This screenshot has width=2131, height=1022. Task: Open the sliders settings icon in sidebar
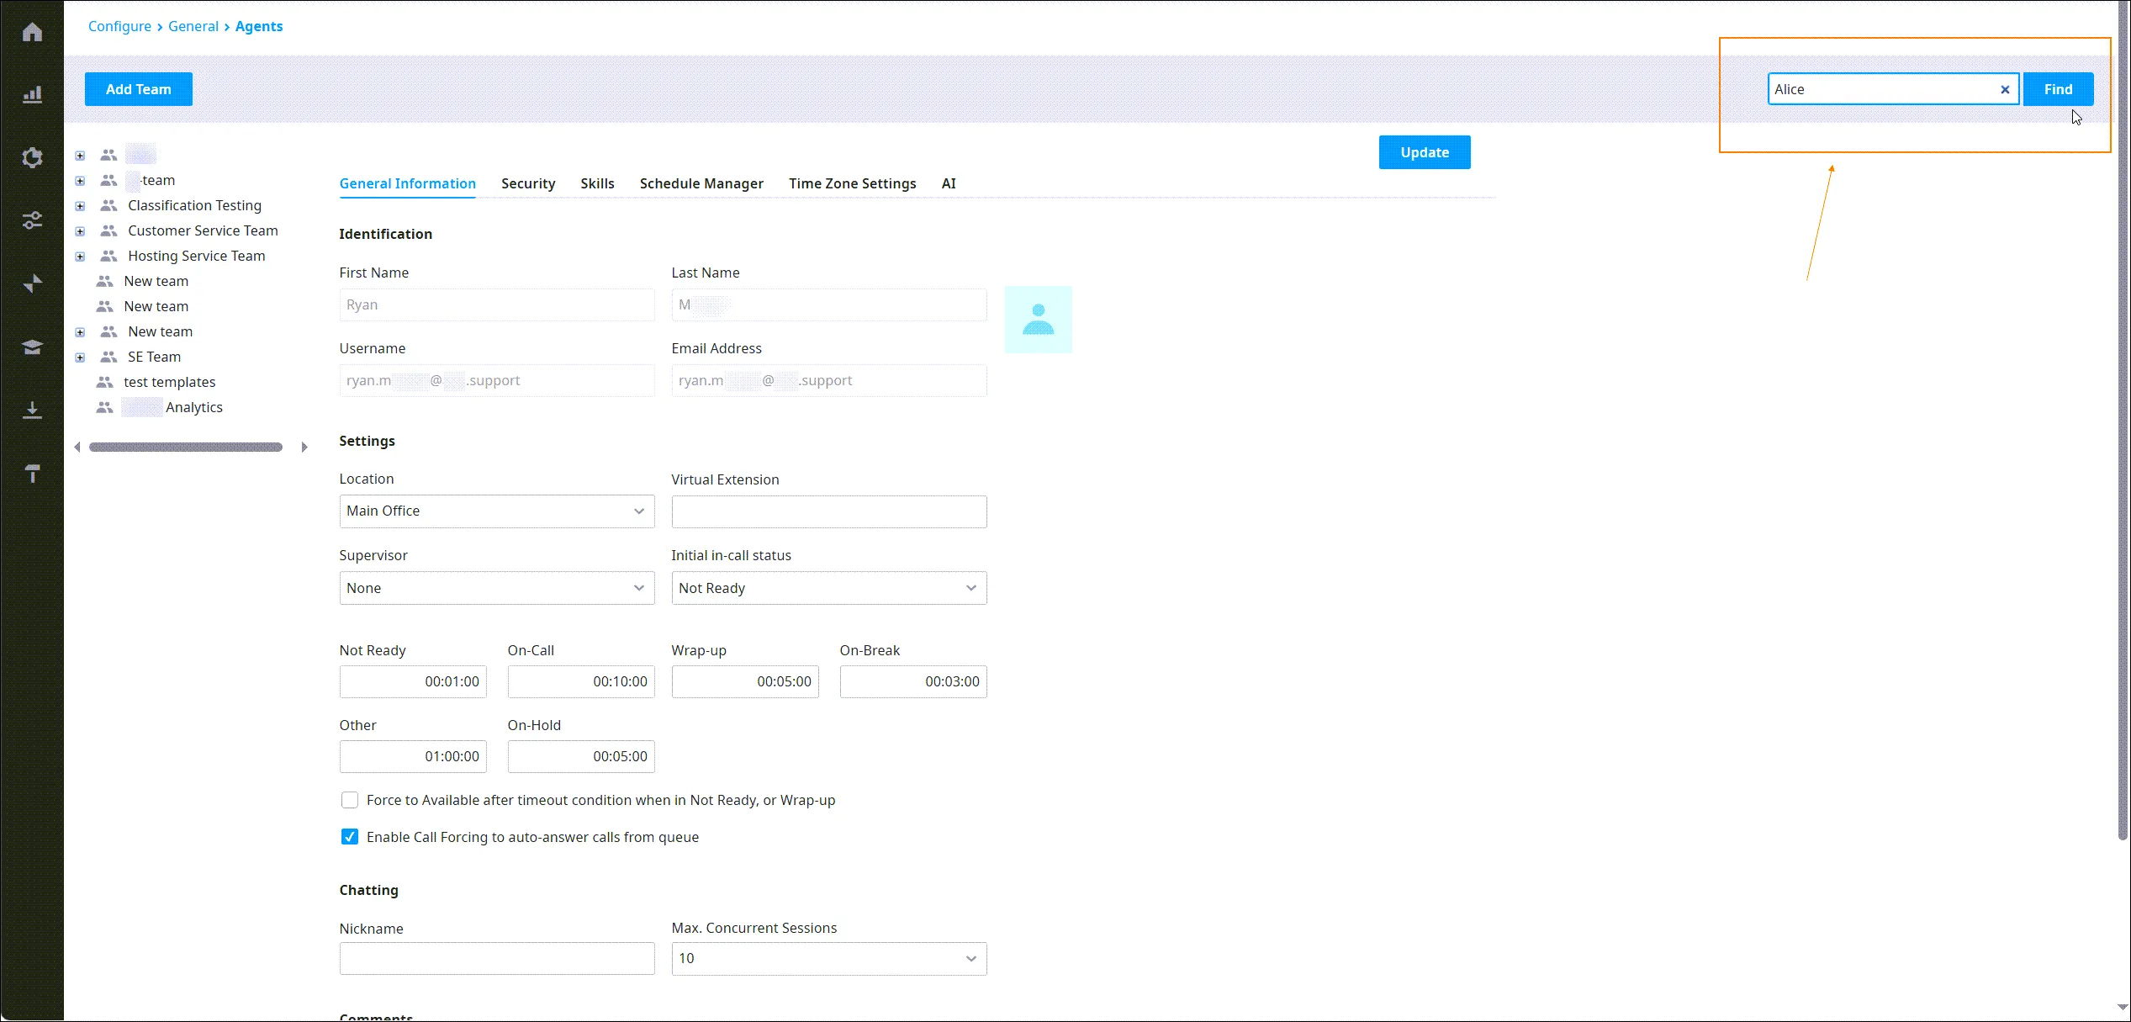pos(32,220)
